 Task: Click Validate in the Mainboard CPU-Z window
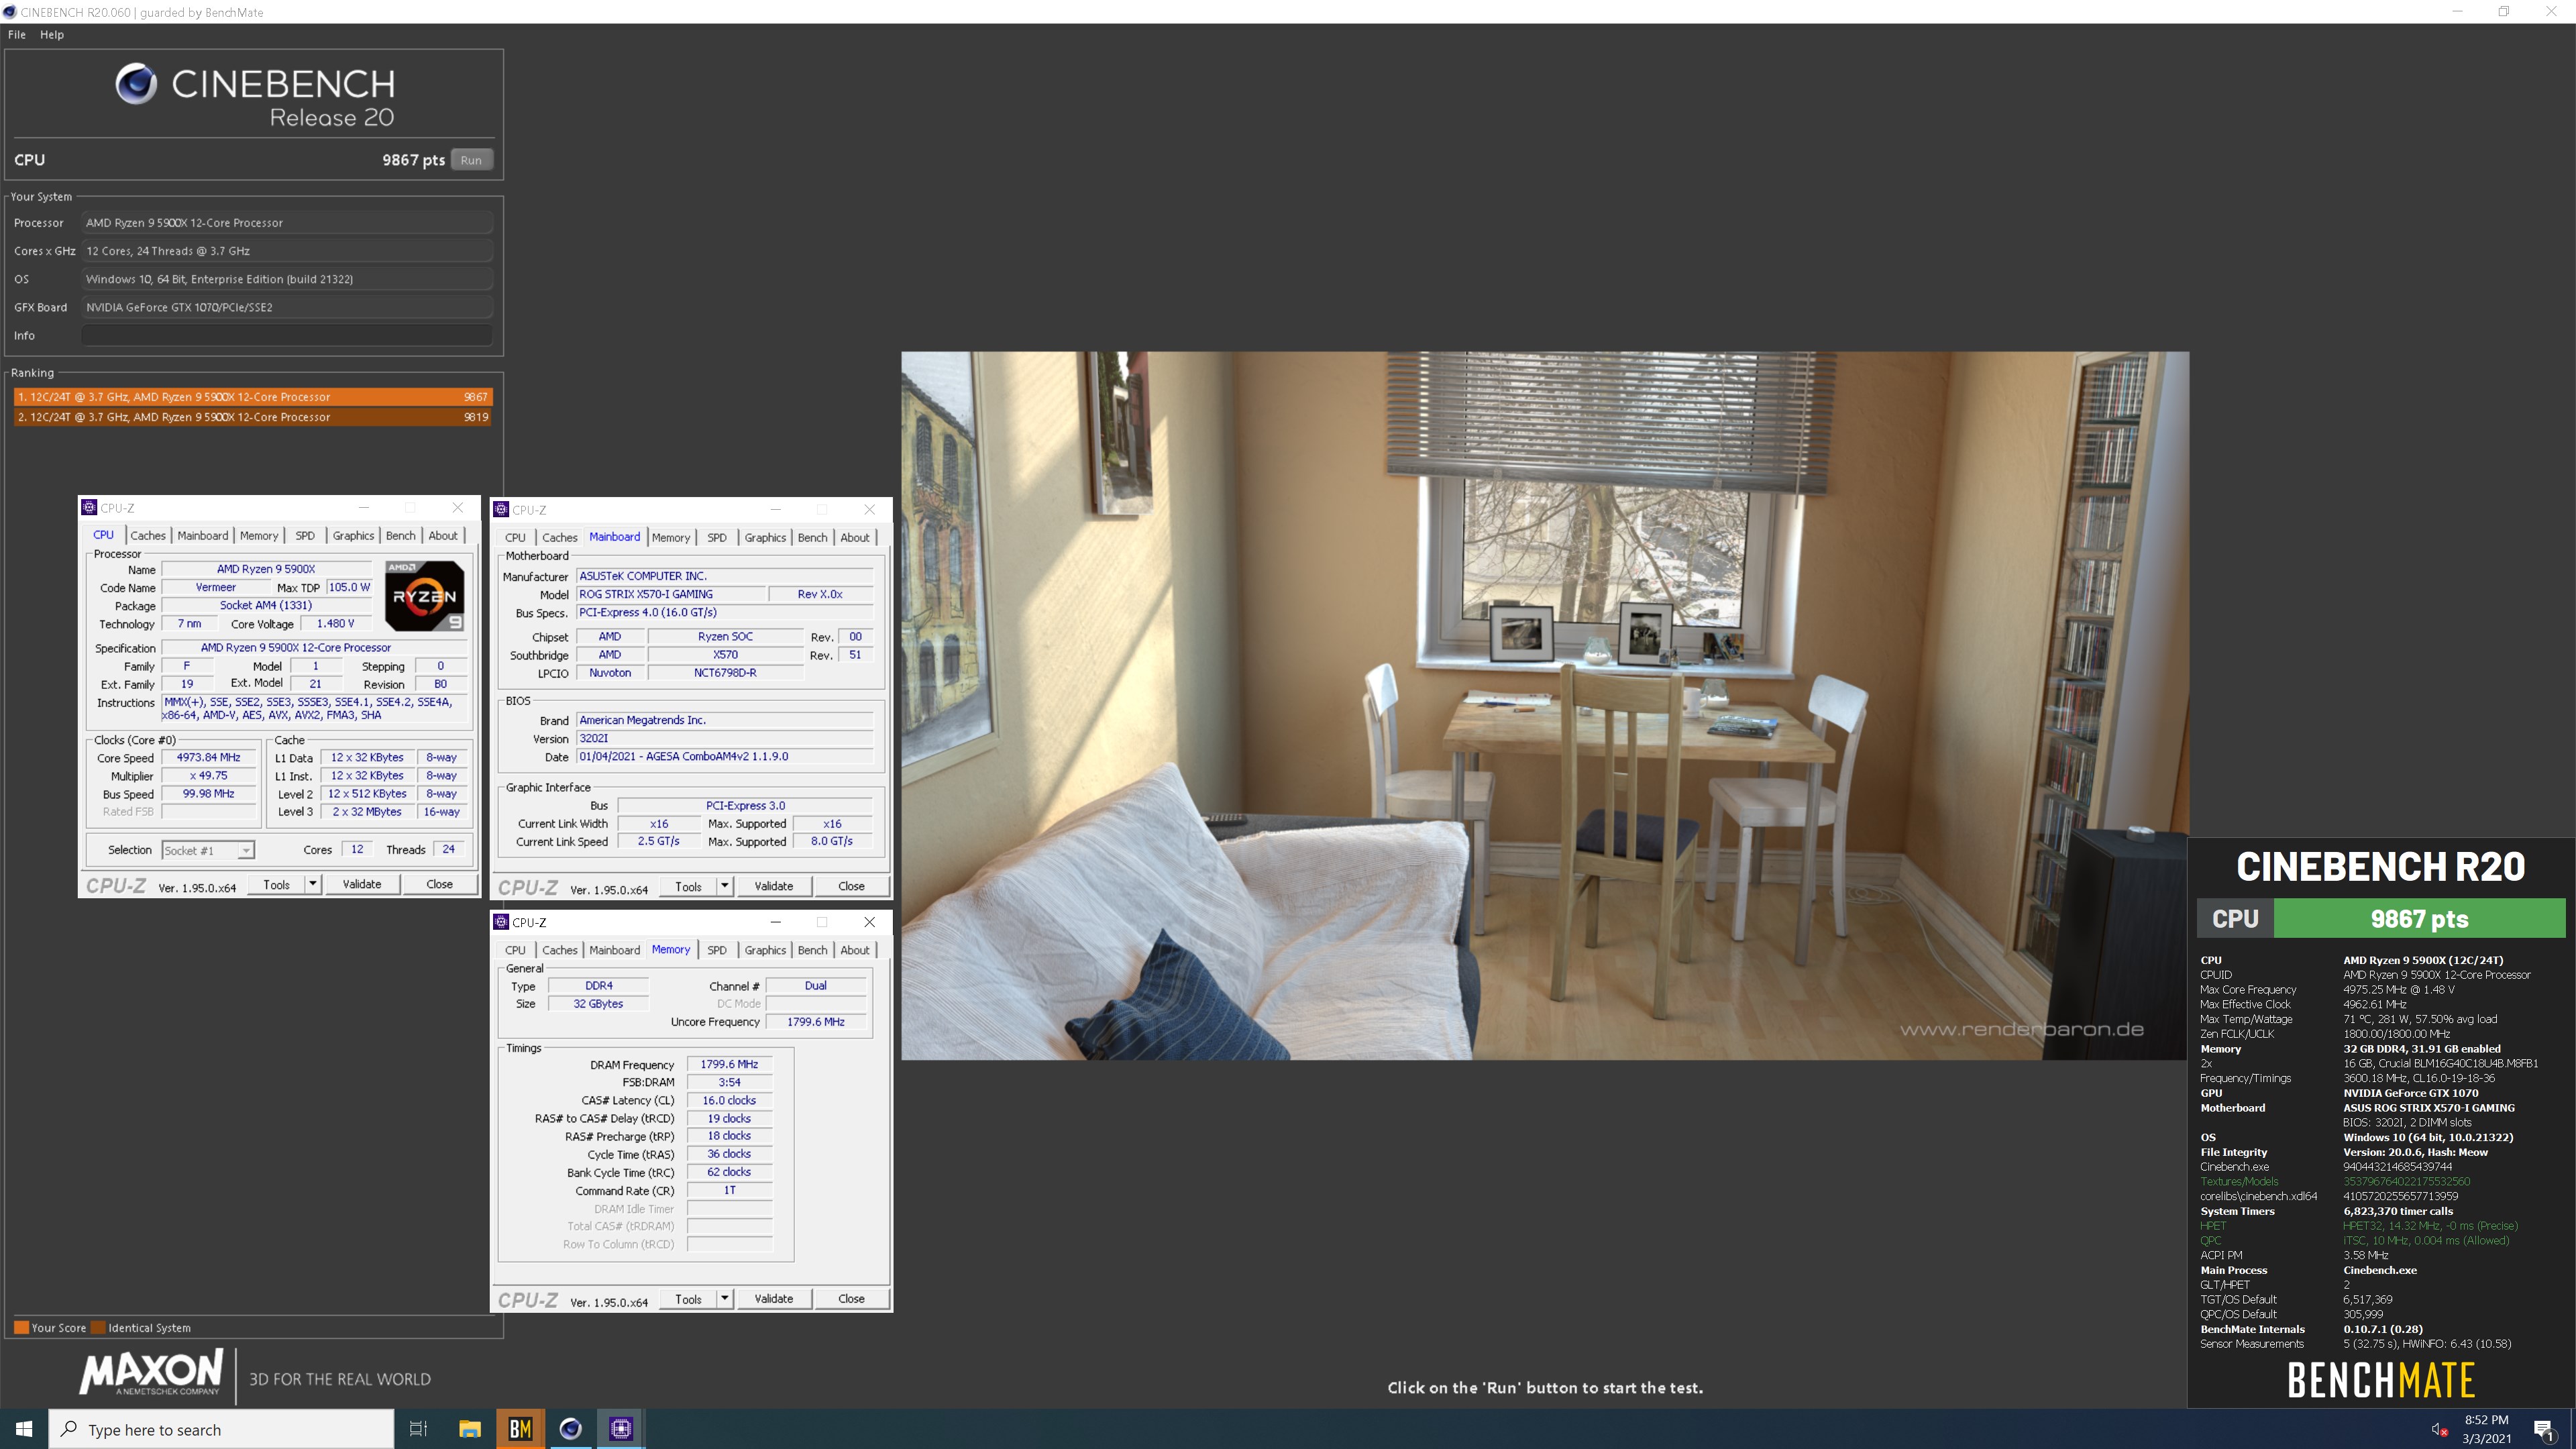click(x=774, y=886)
